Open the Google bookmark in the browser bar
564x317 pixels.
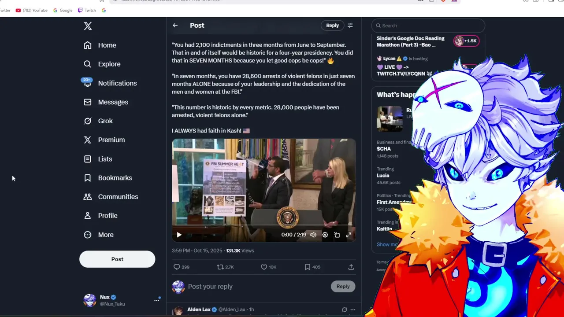(63, 10)
